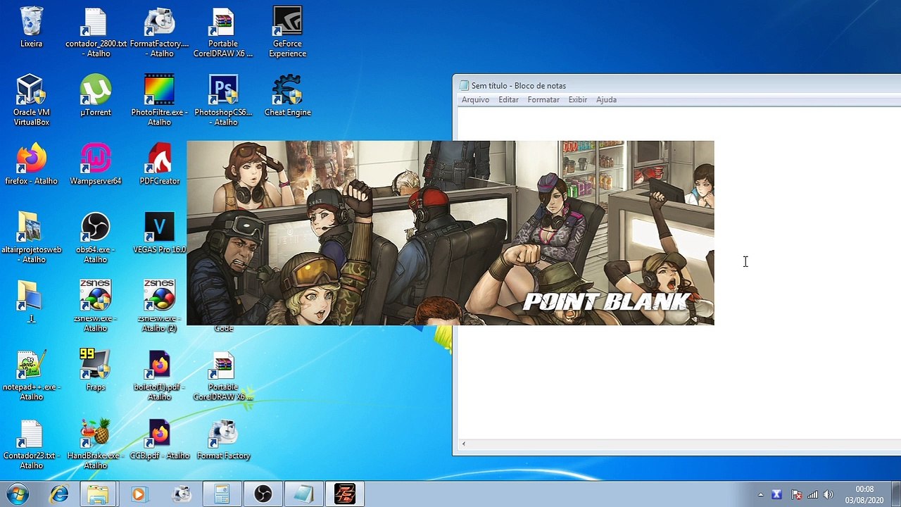Open the Ajuda menu in Notepad
This screenshot has height=507, width=901.
(606, 100)
